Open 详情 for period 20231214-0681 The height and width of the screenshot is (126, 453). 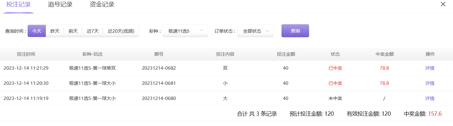click(x=430, y=83)
